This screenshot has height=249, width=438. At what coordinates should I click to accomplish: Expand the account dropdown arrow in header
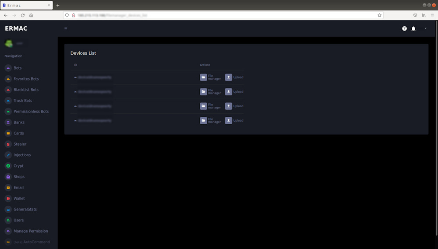[425, 28]
